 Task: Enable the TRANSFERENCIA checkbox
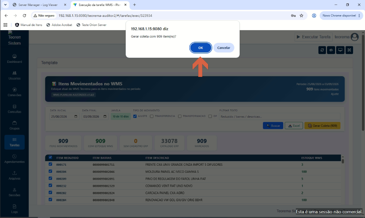[152, 116]
